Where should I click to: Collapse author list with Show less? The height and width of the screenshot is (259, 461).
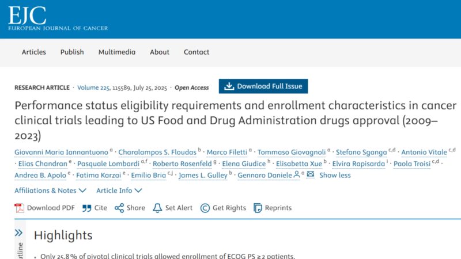pos(335,176)
